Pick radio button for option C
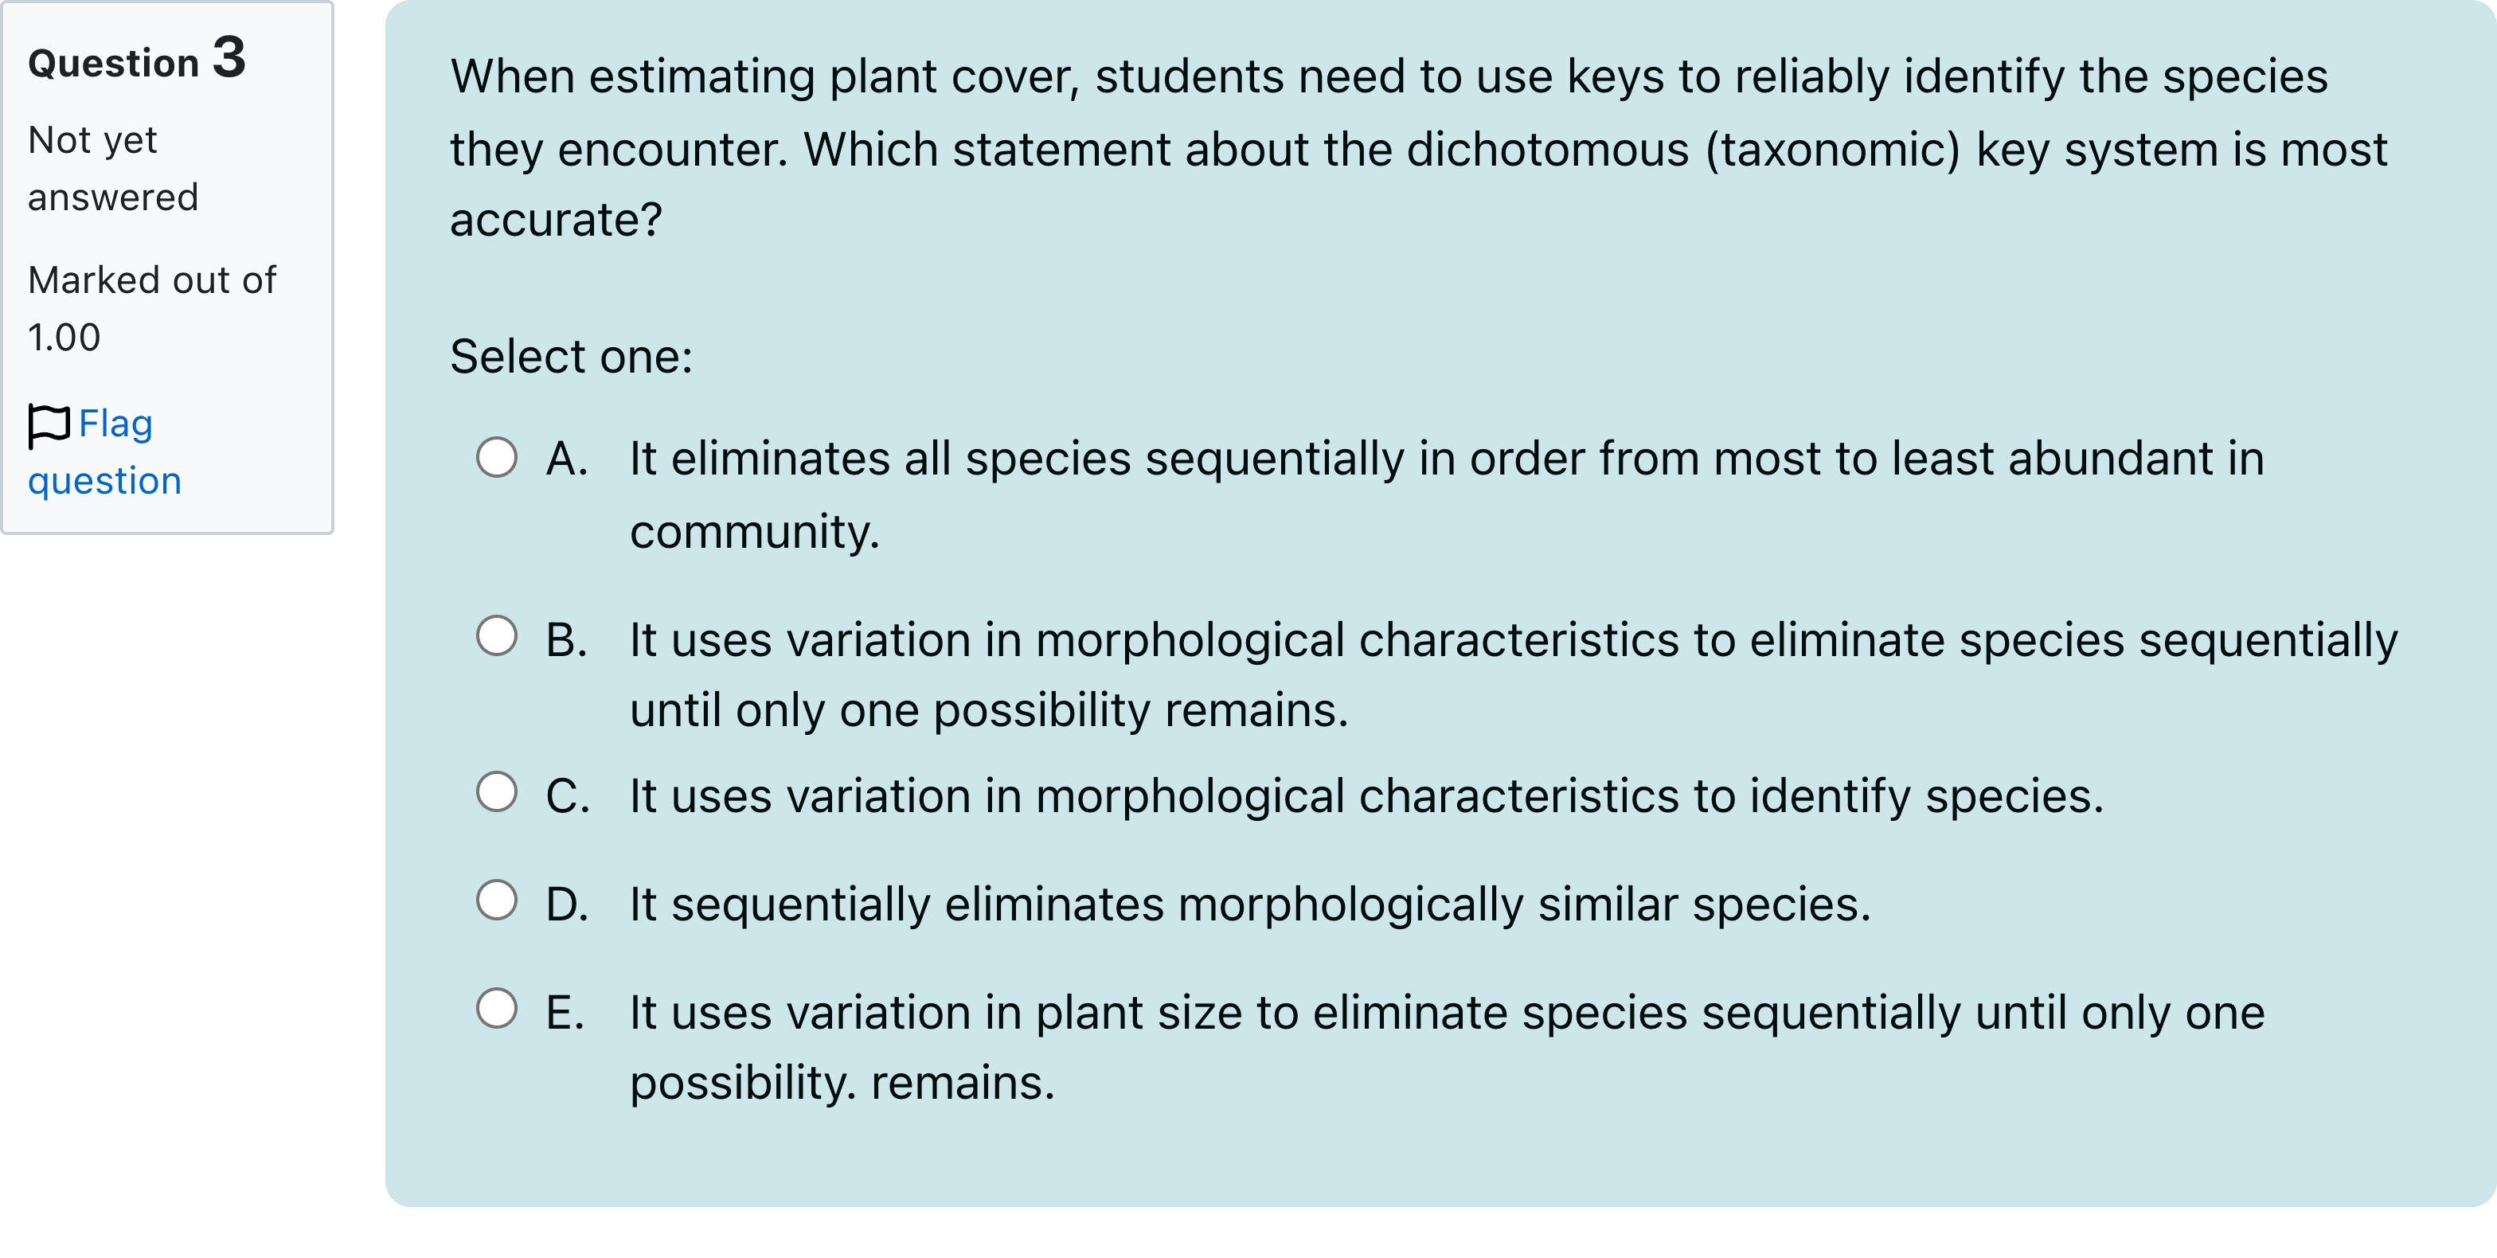 tap(496, 793)
